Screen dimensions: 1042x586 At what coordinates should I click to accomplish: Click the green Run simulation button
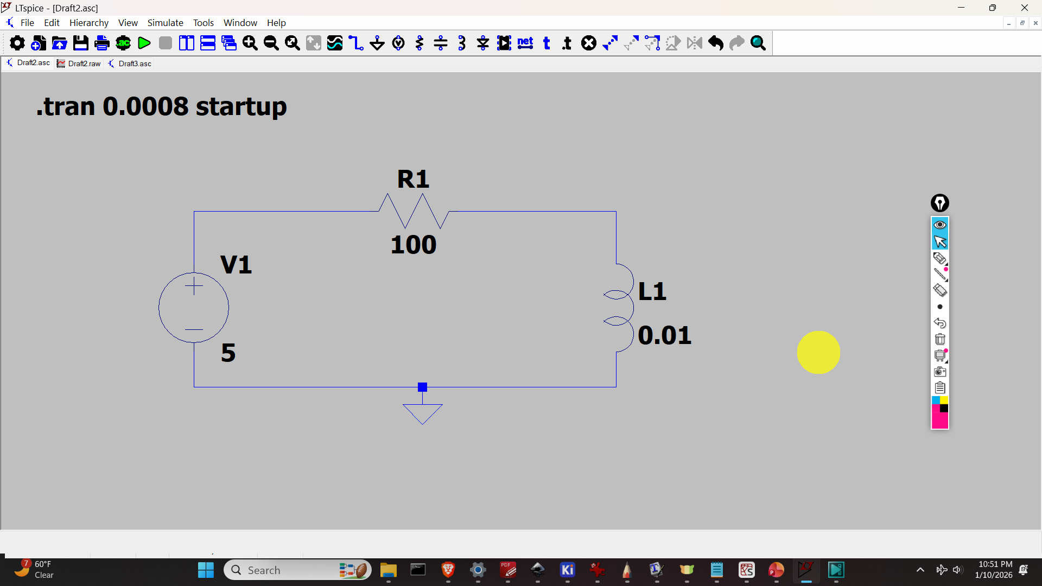tap(144, 43)
